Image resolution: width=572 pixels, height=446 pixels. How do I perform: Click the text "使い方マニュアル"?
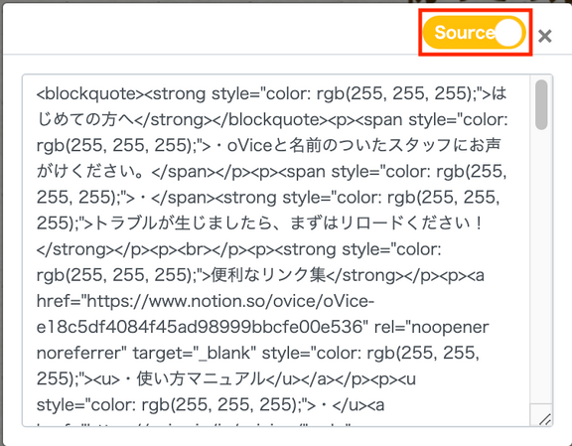201,379
